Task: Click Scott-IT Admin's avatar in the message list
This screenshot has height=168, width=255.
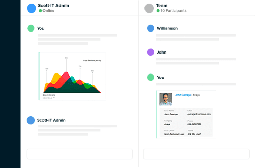Action: (x=31, y=120)
